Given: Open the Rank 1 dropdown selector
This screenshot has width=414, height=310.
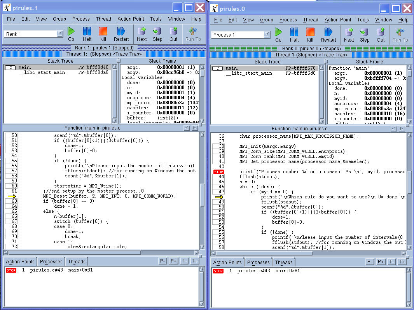Looking at the screenshot, I should click(59, 34).
